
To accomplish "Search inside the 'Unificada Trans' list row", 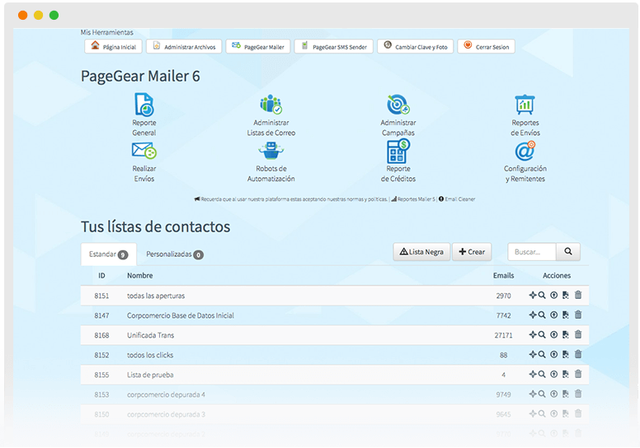I will [x=542, y=334].
